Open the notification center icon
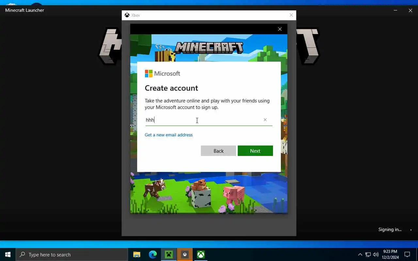The height and width of the screenshot is (261, 418). (407, 254)
